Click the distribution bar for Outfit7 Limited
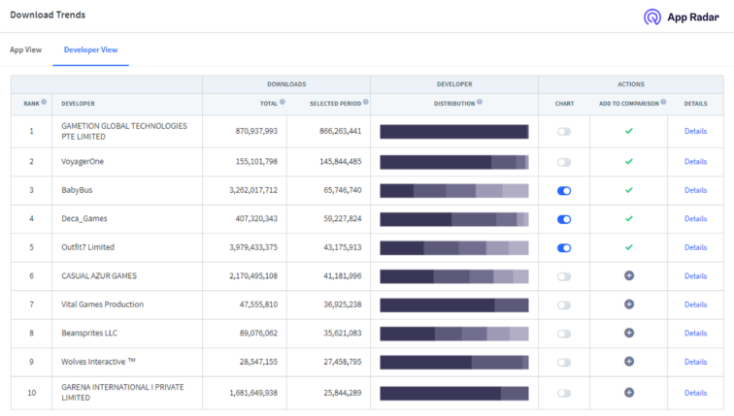The width and height of the screenshot is (734, 416). [454, 247]
